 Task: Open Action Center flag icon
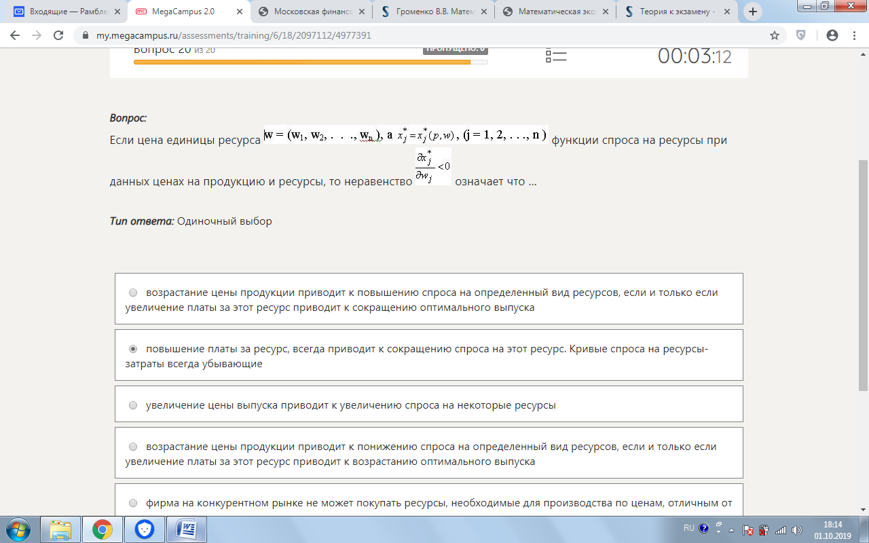coord(749,530)
